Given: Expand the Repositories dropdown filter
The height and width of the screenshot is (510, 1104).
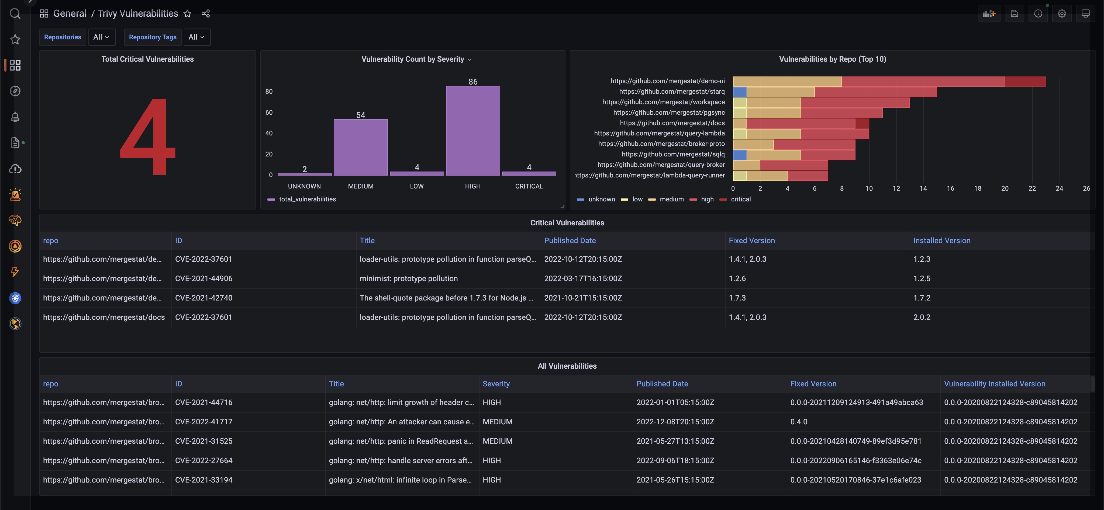Looking at the screenshot, I should (101, 37).
